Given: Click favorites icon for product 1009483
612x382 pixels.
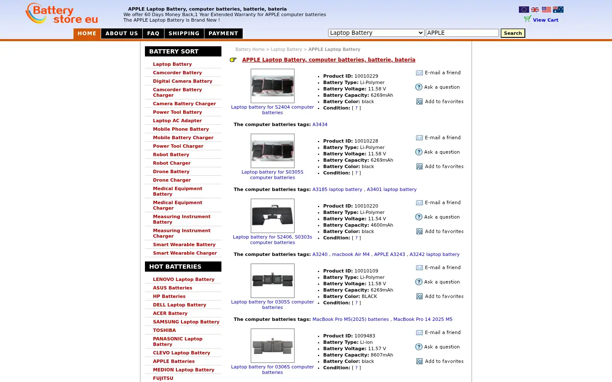Looking at the screenshot, I should [419, 362].
